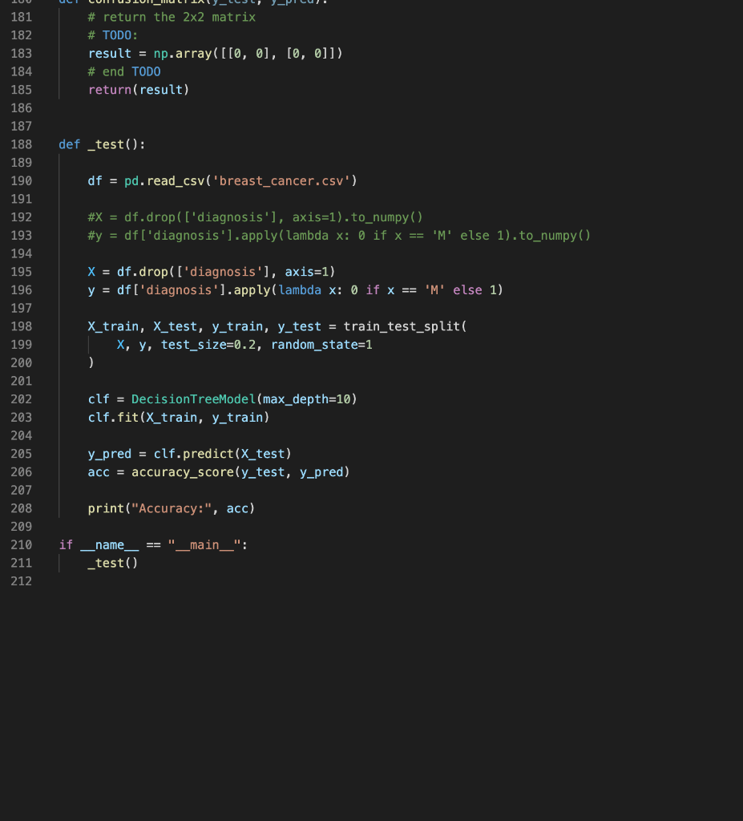Click the clf.fit line
743x821 pixels.
(178, 417)
